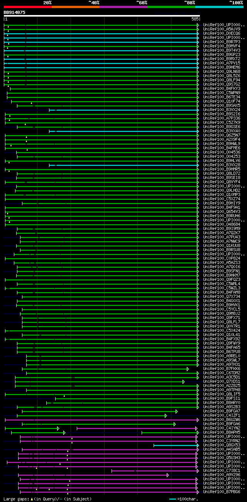This screenshot has width=247, height=502.
Task: Click the purple ~60% identity legend bar
Action: pos(123,7)
